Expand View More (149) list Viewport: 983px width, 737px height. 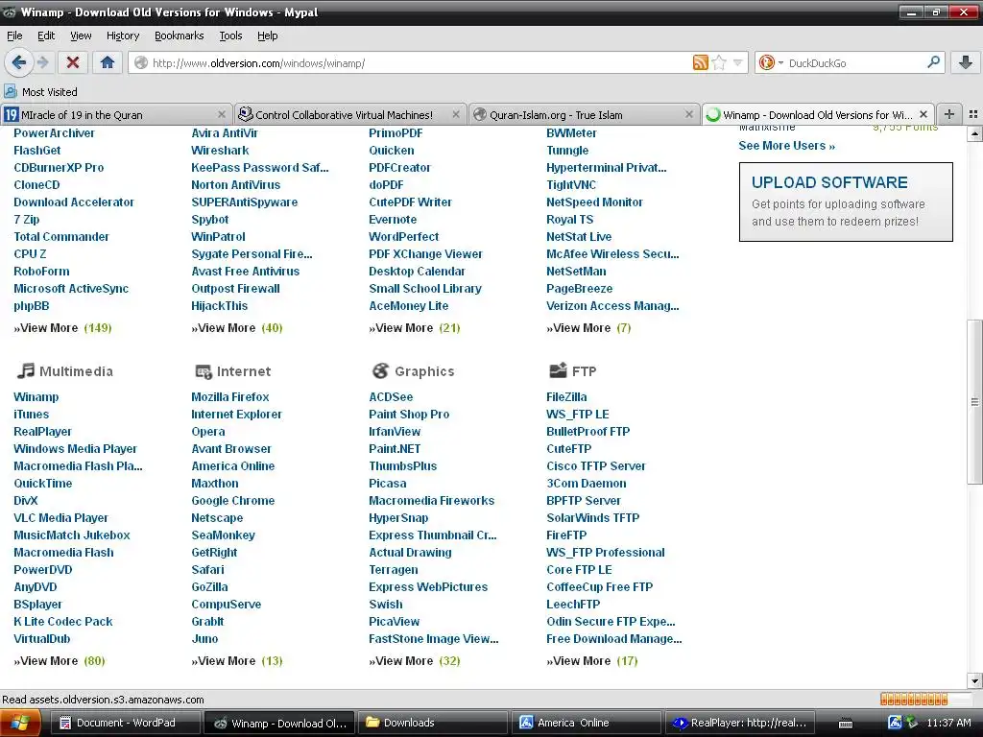pos(62,328)
